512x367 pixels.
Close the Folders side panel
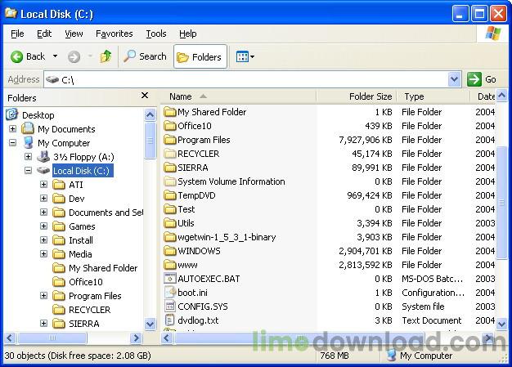145,96
